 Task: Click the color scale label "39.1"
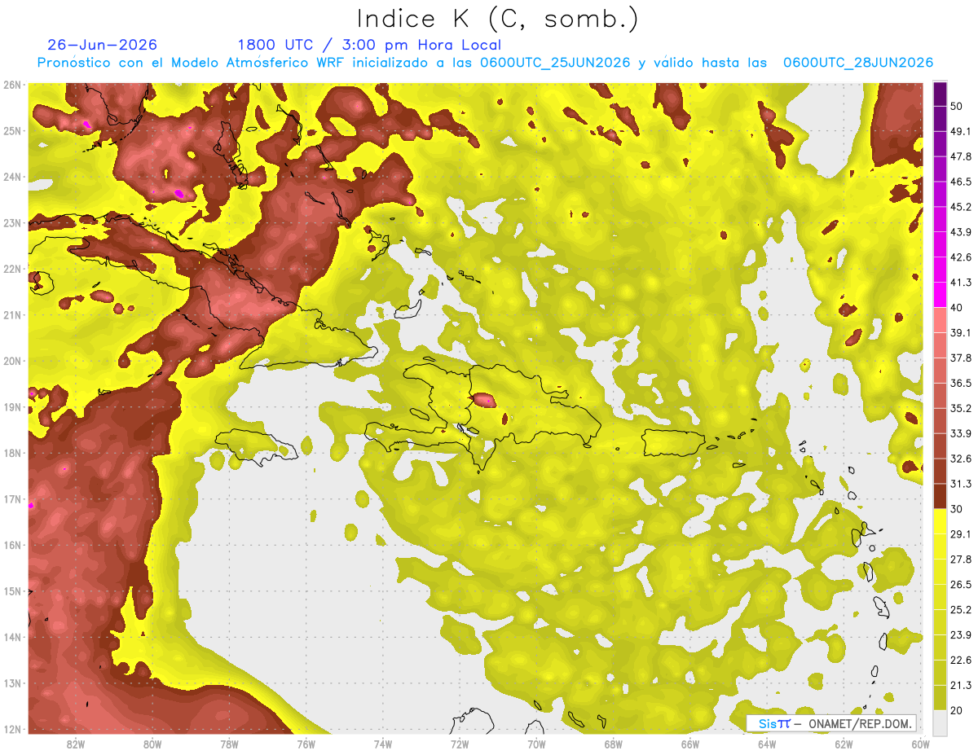[x=961, y=332]
